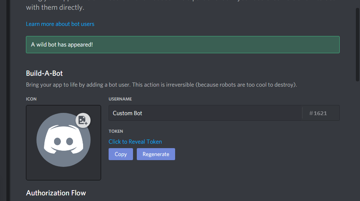Click the Discord logo bot avatar
Screen dimensions: 360x201
[x=64, y=140]
